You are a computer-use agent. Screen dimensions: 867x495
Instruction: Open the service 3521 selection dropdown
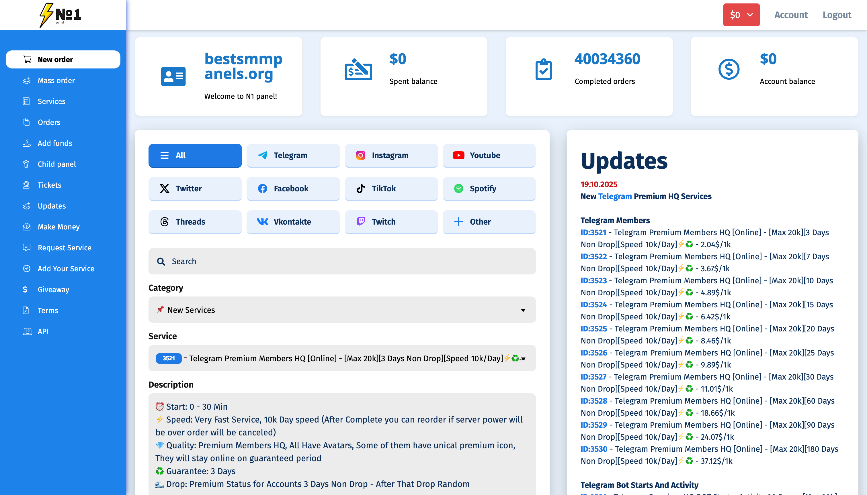(x=342, y=358)
